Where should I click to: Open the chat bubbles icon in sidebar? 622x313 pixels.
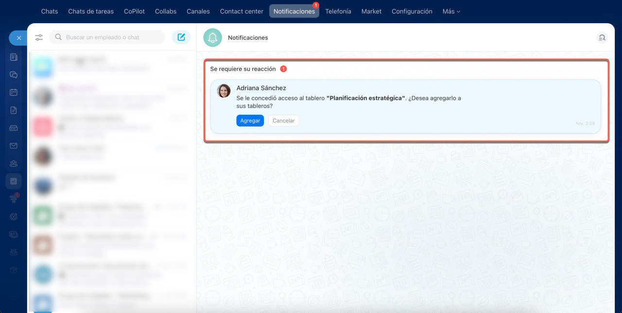click(14, 75)
